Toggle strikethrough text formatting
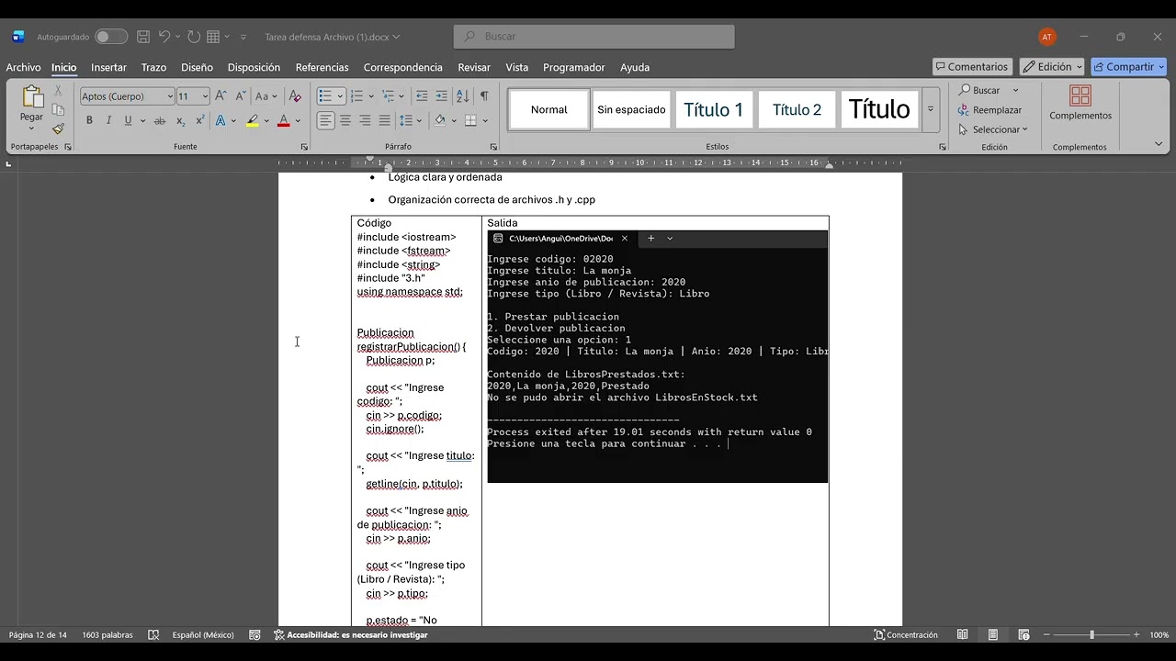Screen dimensions: 1176x661 [x=159, y=120]
